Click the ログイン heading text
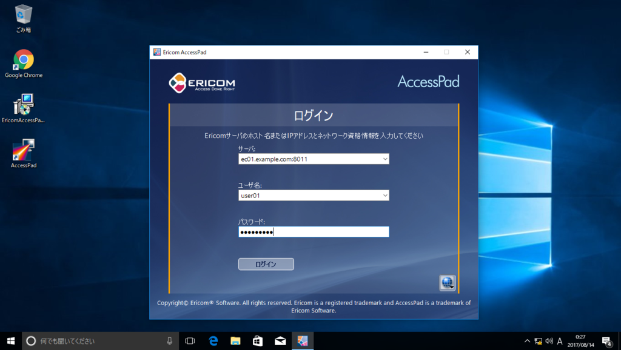Image resolution: width=621 pixels, height=350 pixels. (x=314, y=116)
